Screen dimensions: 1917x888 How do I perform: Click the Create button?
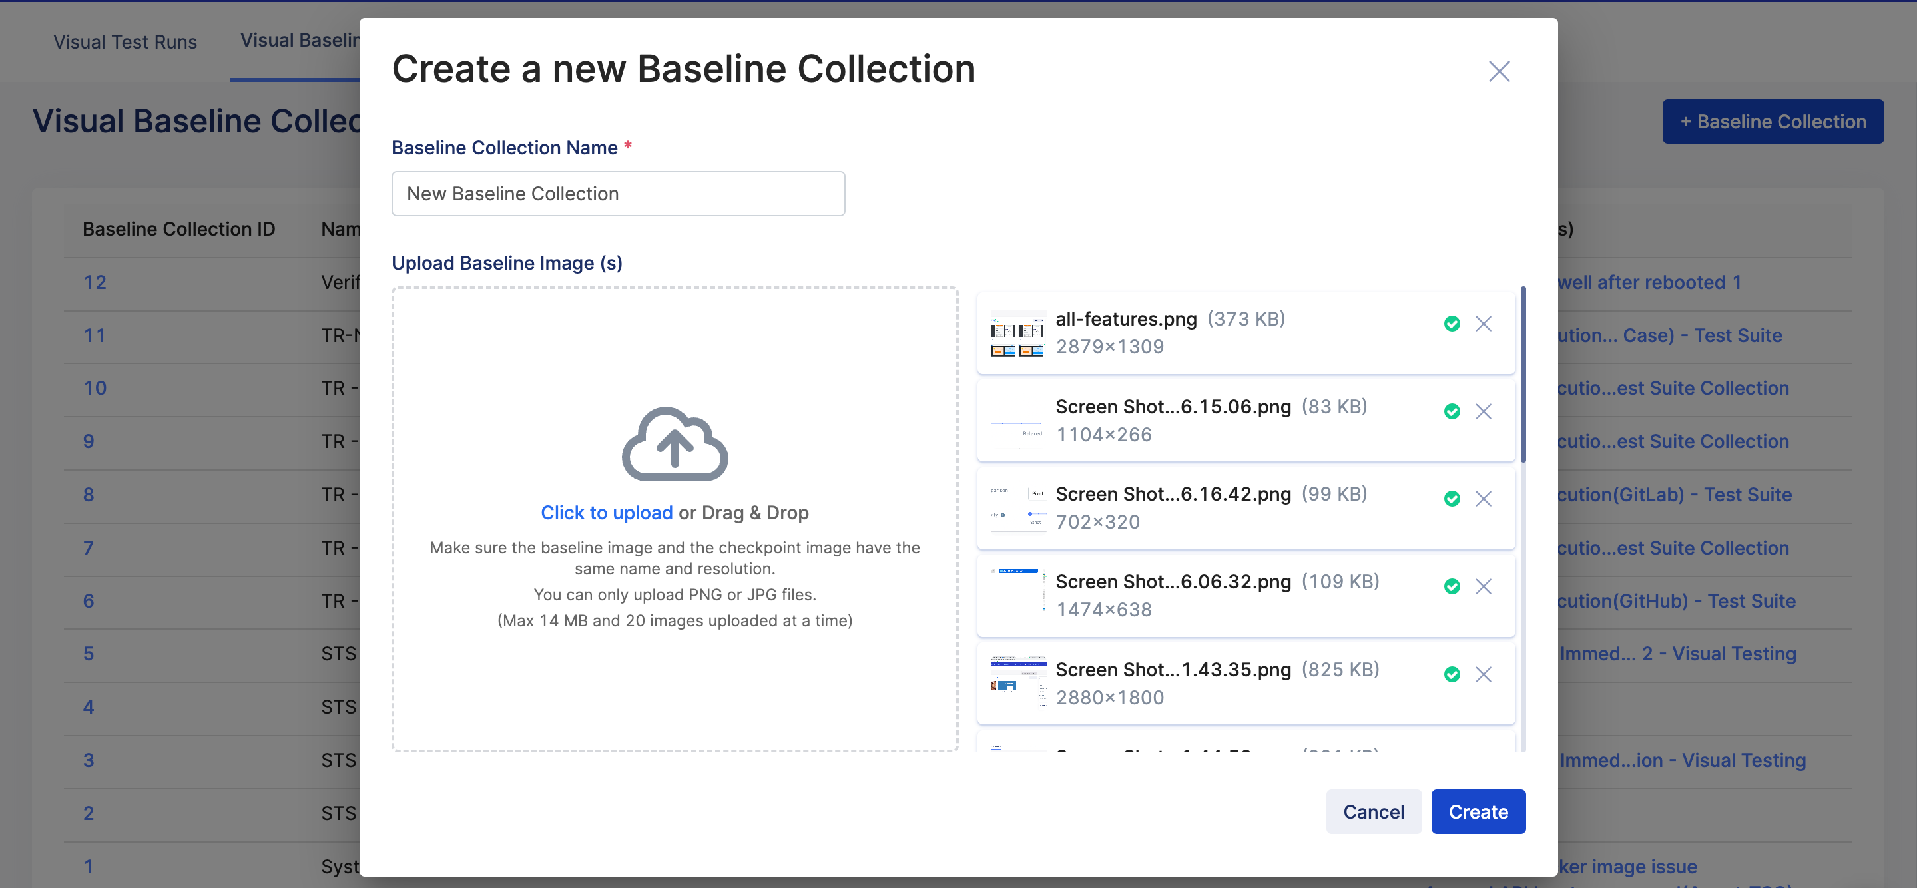pos(1477,811)
